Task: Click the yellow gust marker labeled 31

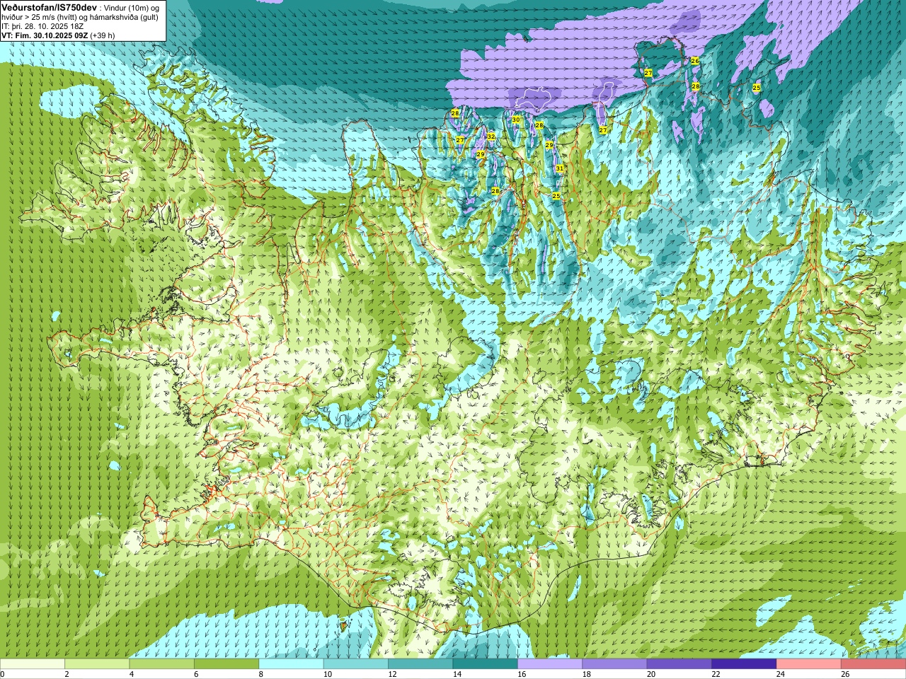Action: (559, 168)
